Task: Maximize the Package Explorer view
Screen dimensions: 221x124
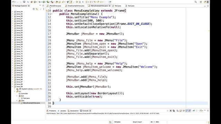Action: coord(43,6)
